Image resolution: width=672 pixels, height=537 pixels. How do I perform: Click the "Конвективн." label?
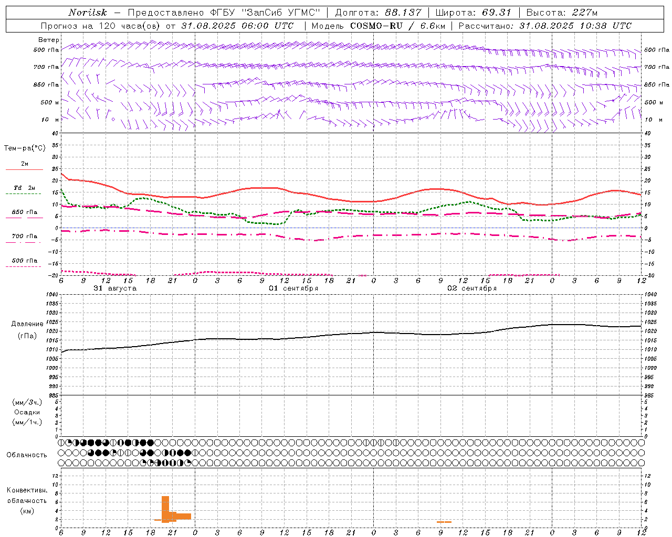pos(27,490)
